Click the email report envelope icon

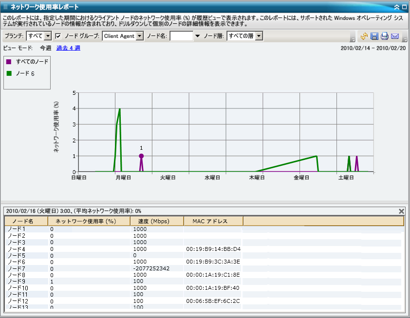(x=395, y=36)
